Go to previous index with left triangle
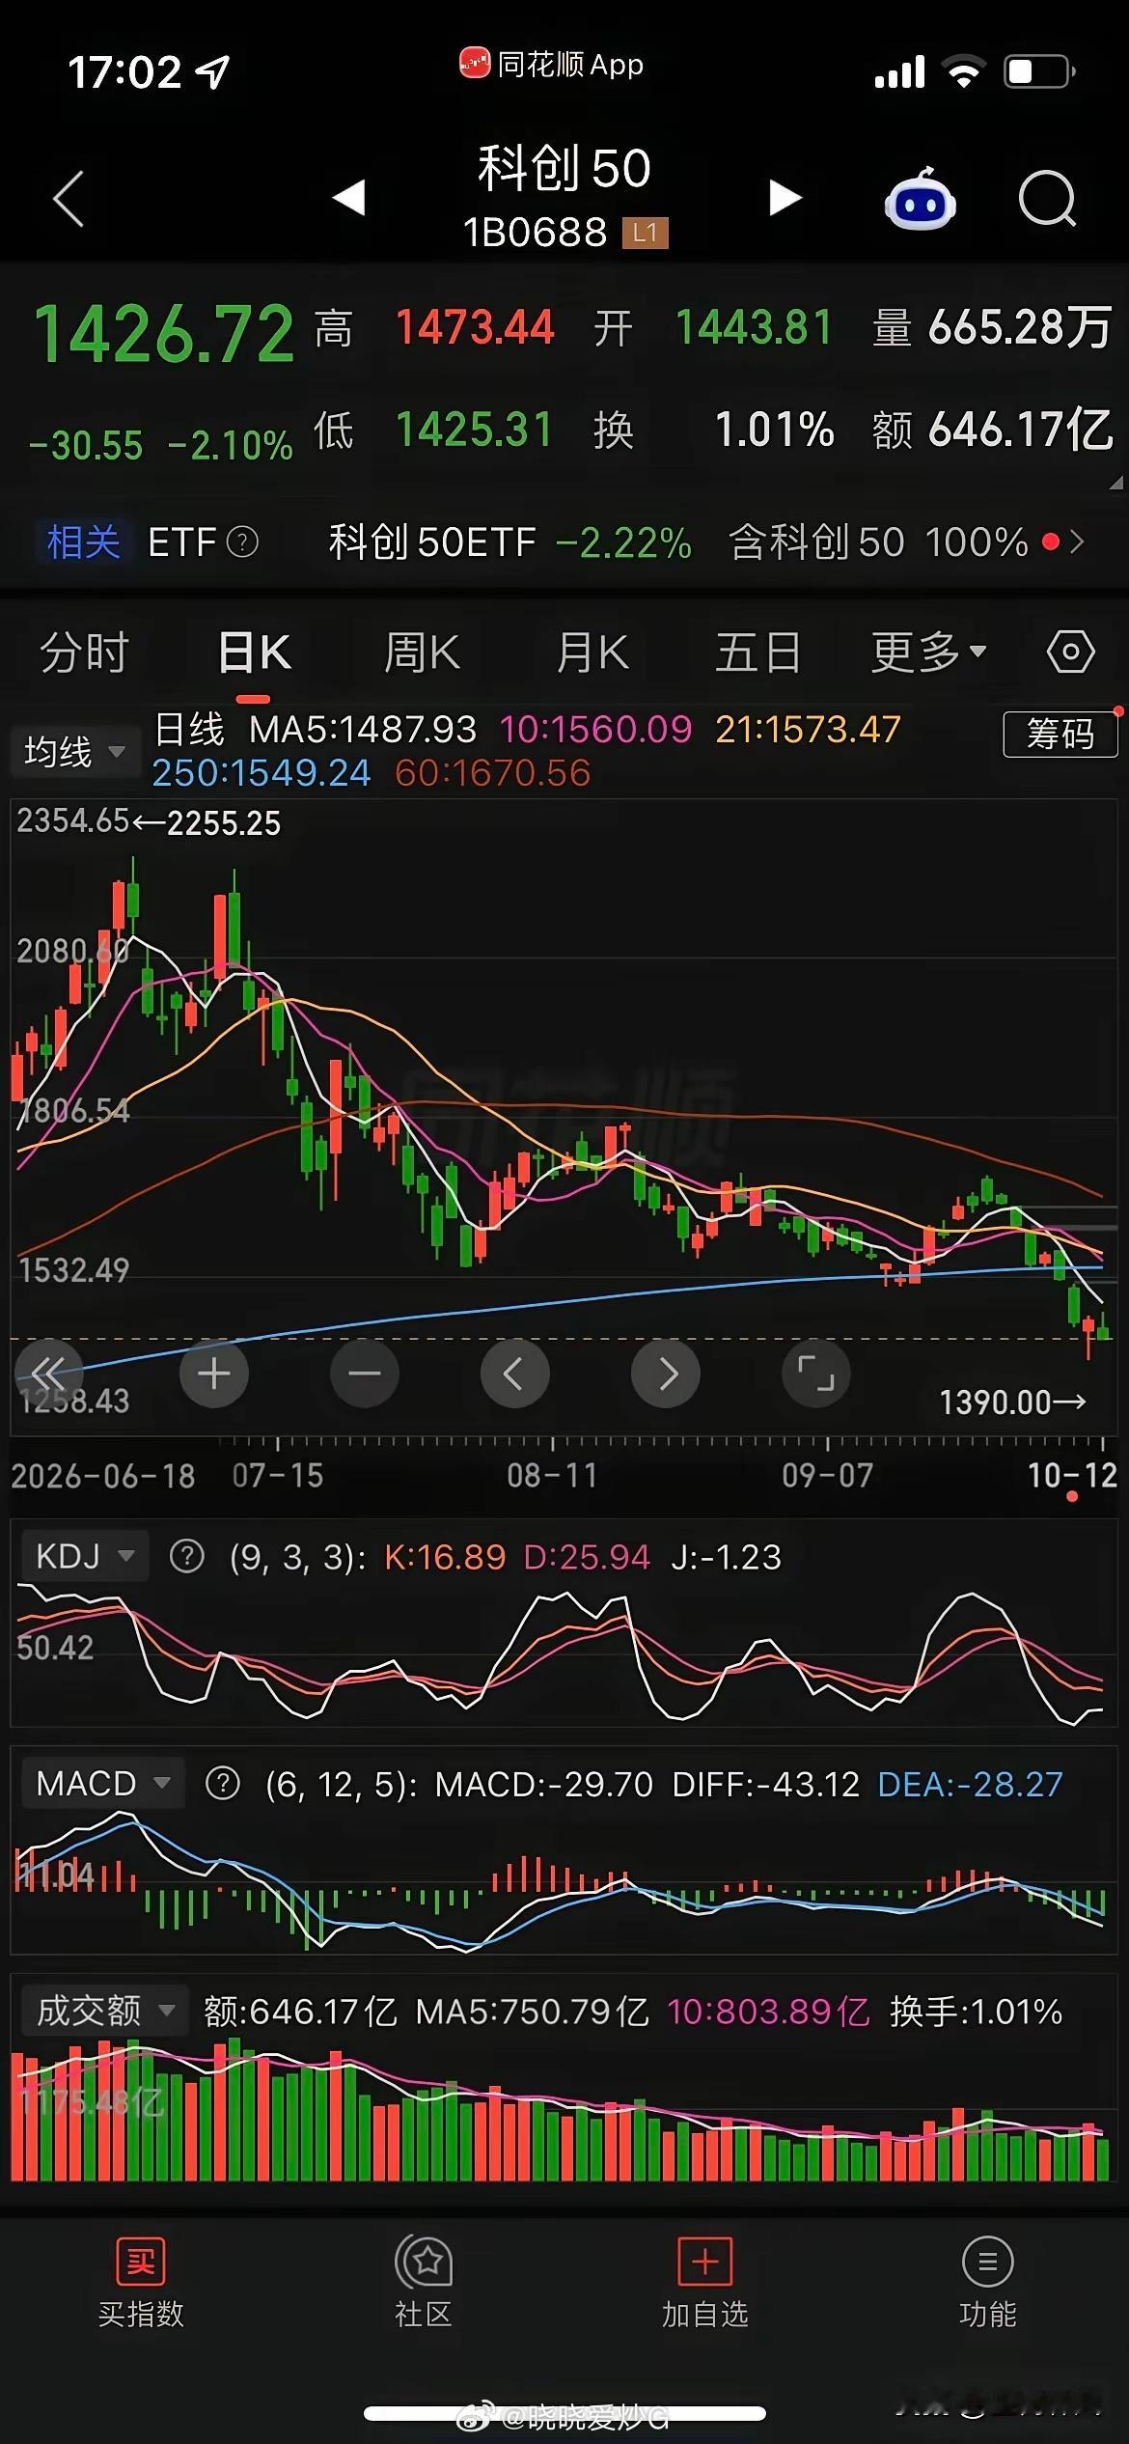 [x=348, y=198]
